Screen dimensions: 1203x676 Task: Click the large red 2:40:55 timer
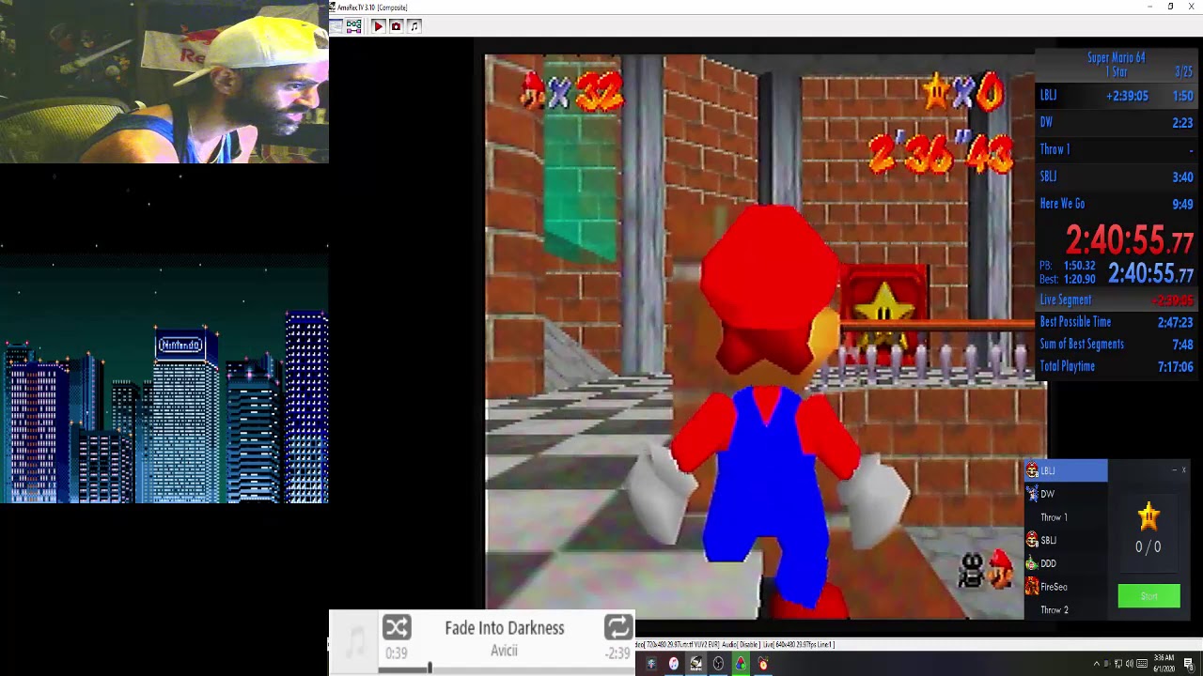coord(1129,240)
